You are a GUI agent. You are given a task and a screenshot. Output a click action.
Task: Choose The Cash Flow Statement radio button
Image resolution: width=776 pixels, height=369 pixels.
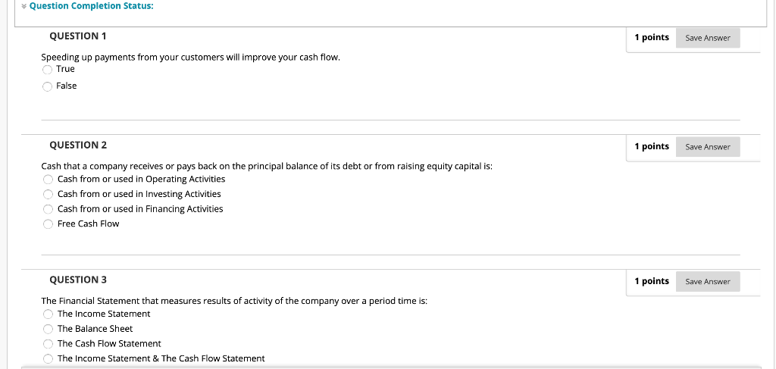coord(48,344)
